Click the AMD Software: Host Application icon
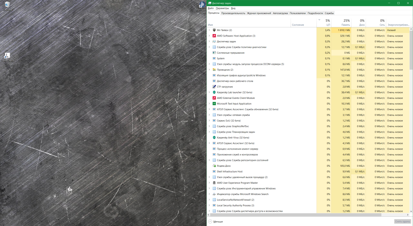 pos(214,36)
